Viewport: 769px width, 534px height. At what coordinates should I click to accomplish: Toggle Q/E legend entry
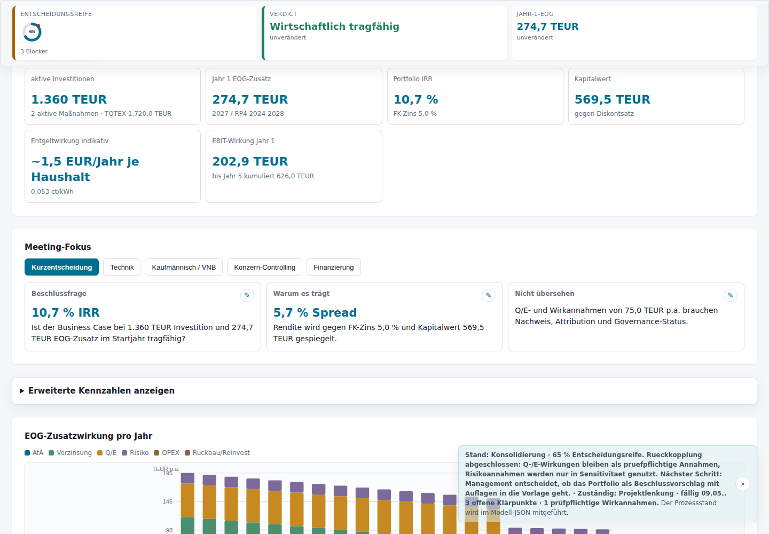[107, 453]
